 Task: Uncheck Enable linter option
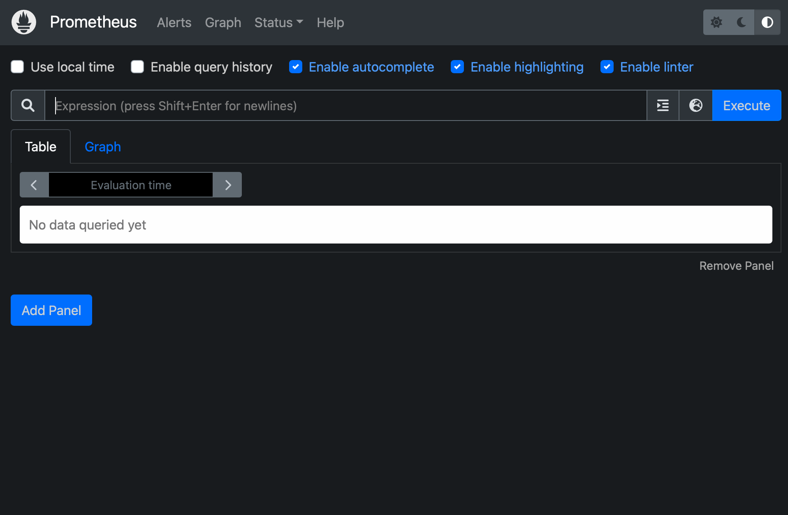(607, 67)
